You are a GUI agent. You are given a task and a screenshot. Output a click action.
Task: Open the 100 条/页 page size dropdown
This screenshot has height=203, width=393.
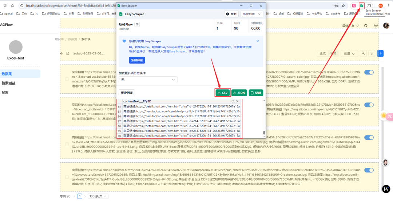(98, 196)
